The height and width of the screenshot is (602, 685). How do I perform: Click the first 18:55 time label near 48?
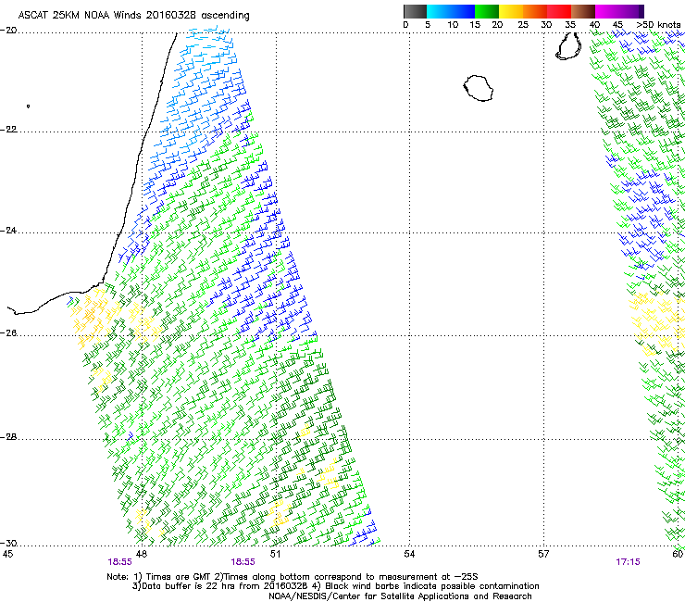tap(120, 562)
